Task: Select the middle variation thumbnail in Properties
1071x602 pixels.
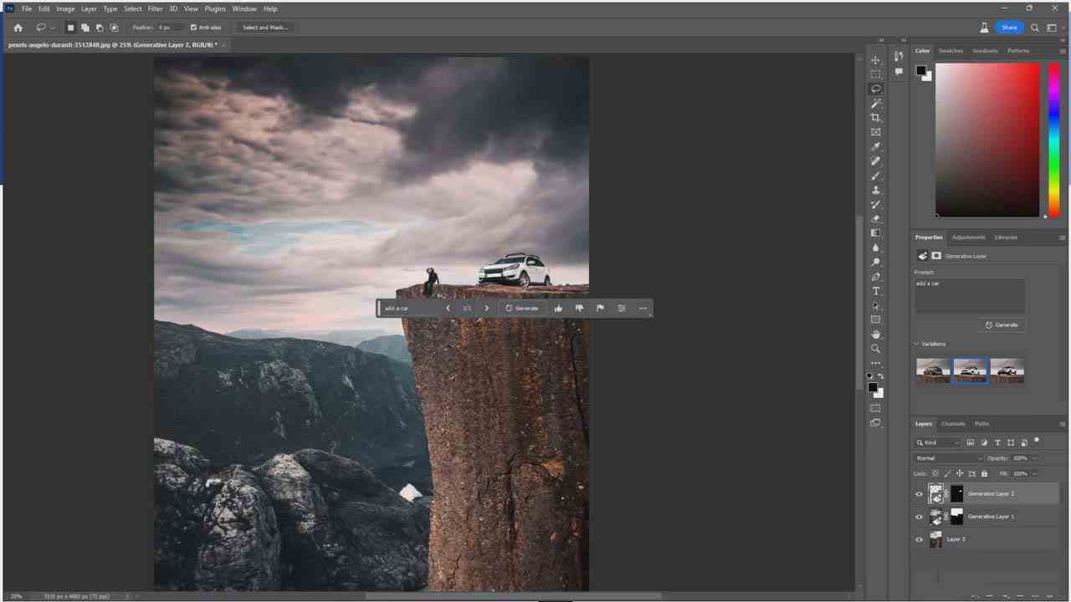Action: [970, 370]
